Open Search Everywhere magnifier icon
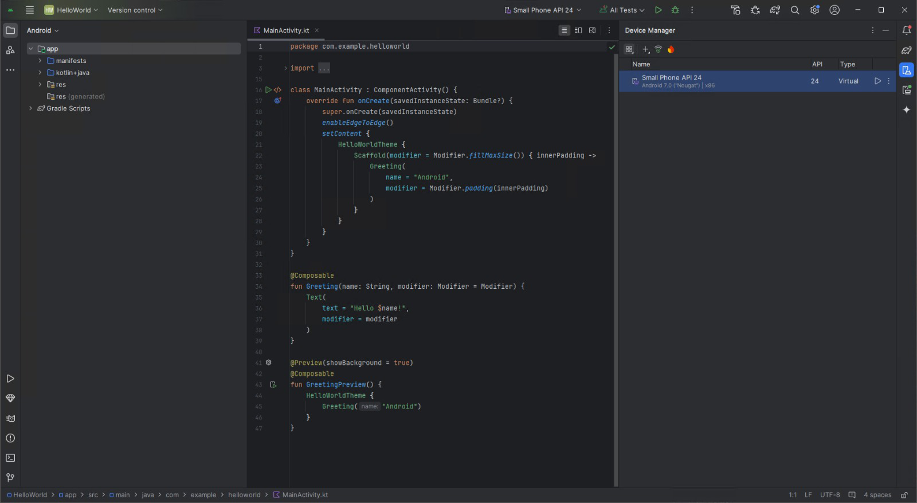The height and width of the screenshot is (503, 917). click(x=795, y=10)
